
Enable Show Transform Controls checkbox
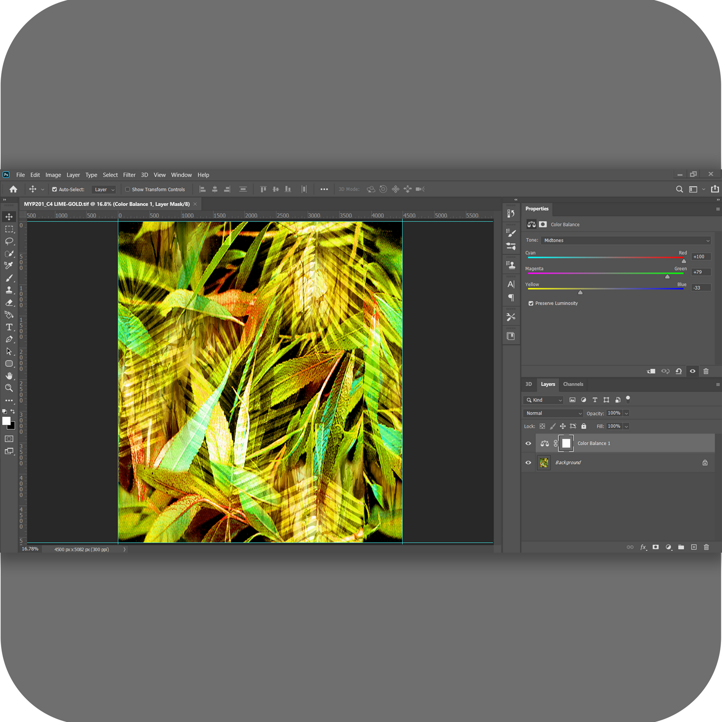click(x=127, y=189)
